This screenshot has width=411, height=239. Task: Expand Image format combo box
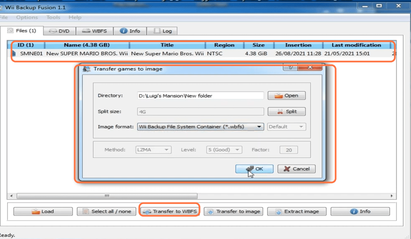click(x=200, y=127)
